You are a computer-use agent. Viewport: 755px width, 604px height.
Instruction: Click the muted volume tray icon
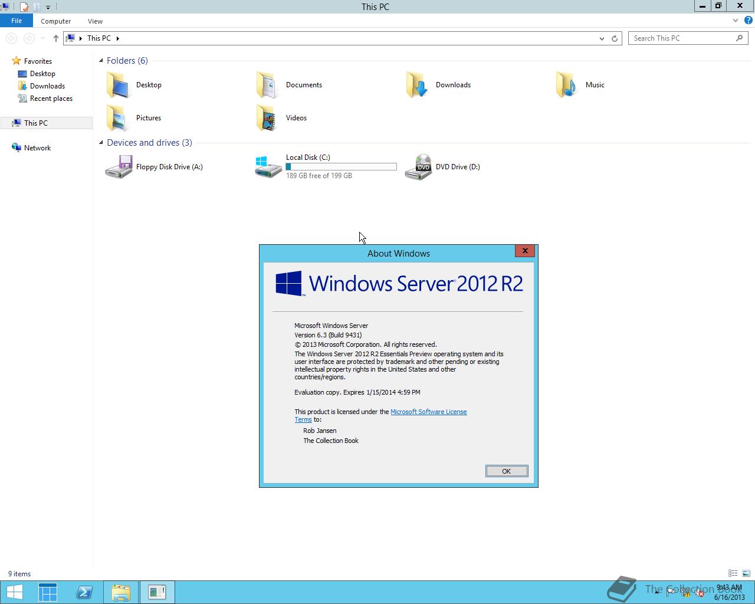(x=700, y=592)
